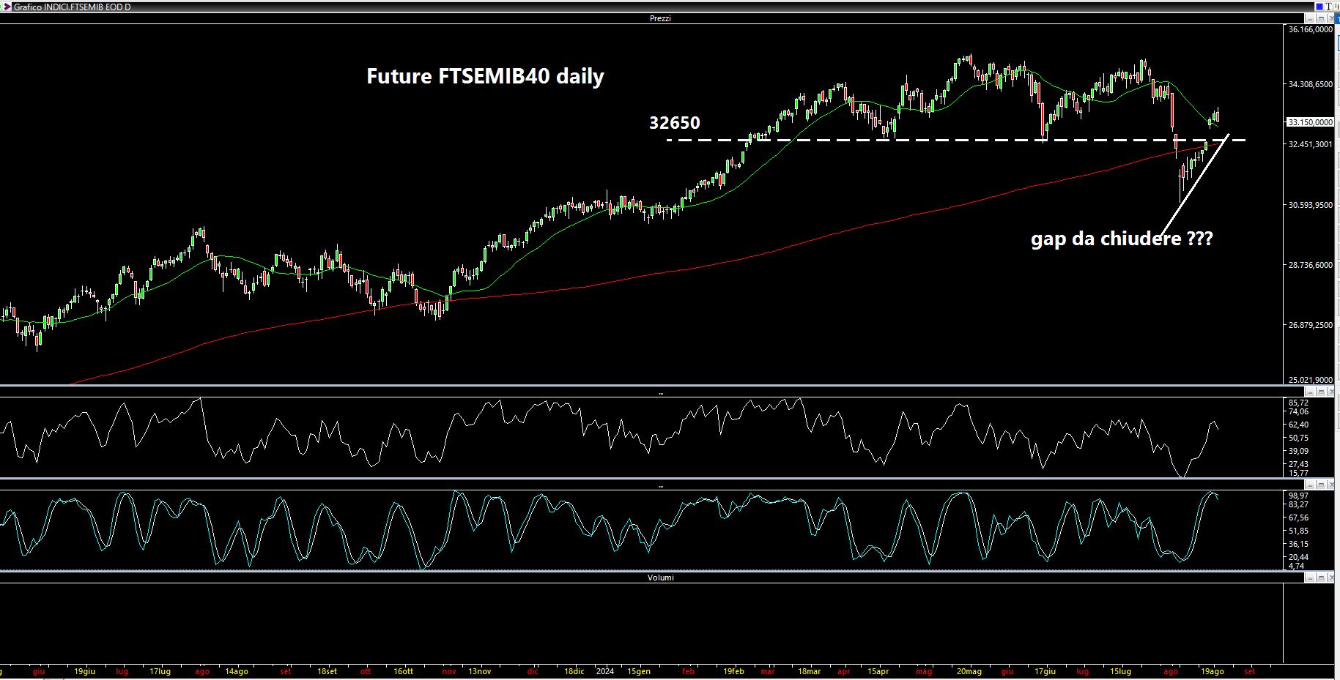Click the 30.593,9500 price axis label
1340x680 pixels.
pyautogui.click(x=1310, y=205)
